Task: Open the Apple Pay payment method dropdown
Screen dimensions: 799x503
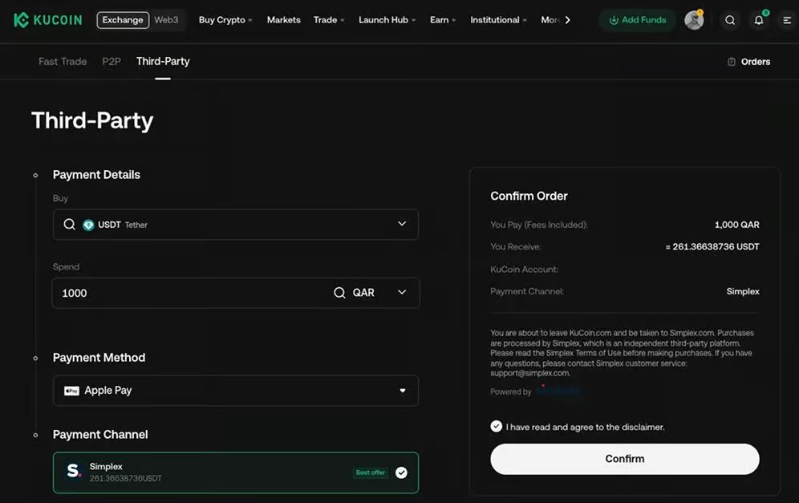Action: (236, 391)
